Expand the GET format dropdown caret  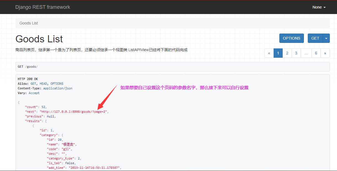(326, 38)
